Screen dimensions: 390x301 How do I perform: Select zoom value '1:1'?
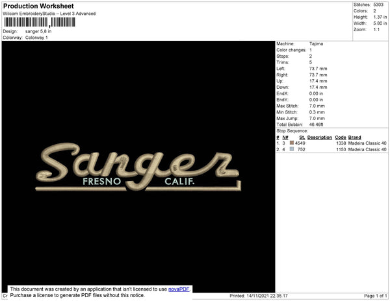tap(376, 30)
